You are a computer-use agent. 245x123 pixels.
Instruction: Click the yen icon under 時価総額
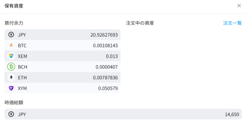pos(11,114)
